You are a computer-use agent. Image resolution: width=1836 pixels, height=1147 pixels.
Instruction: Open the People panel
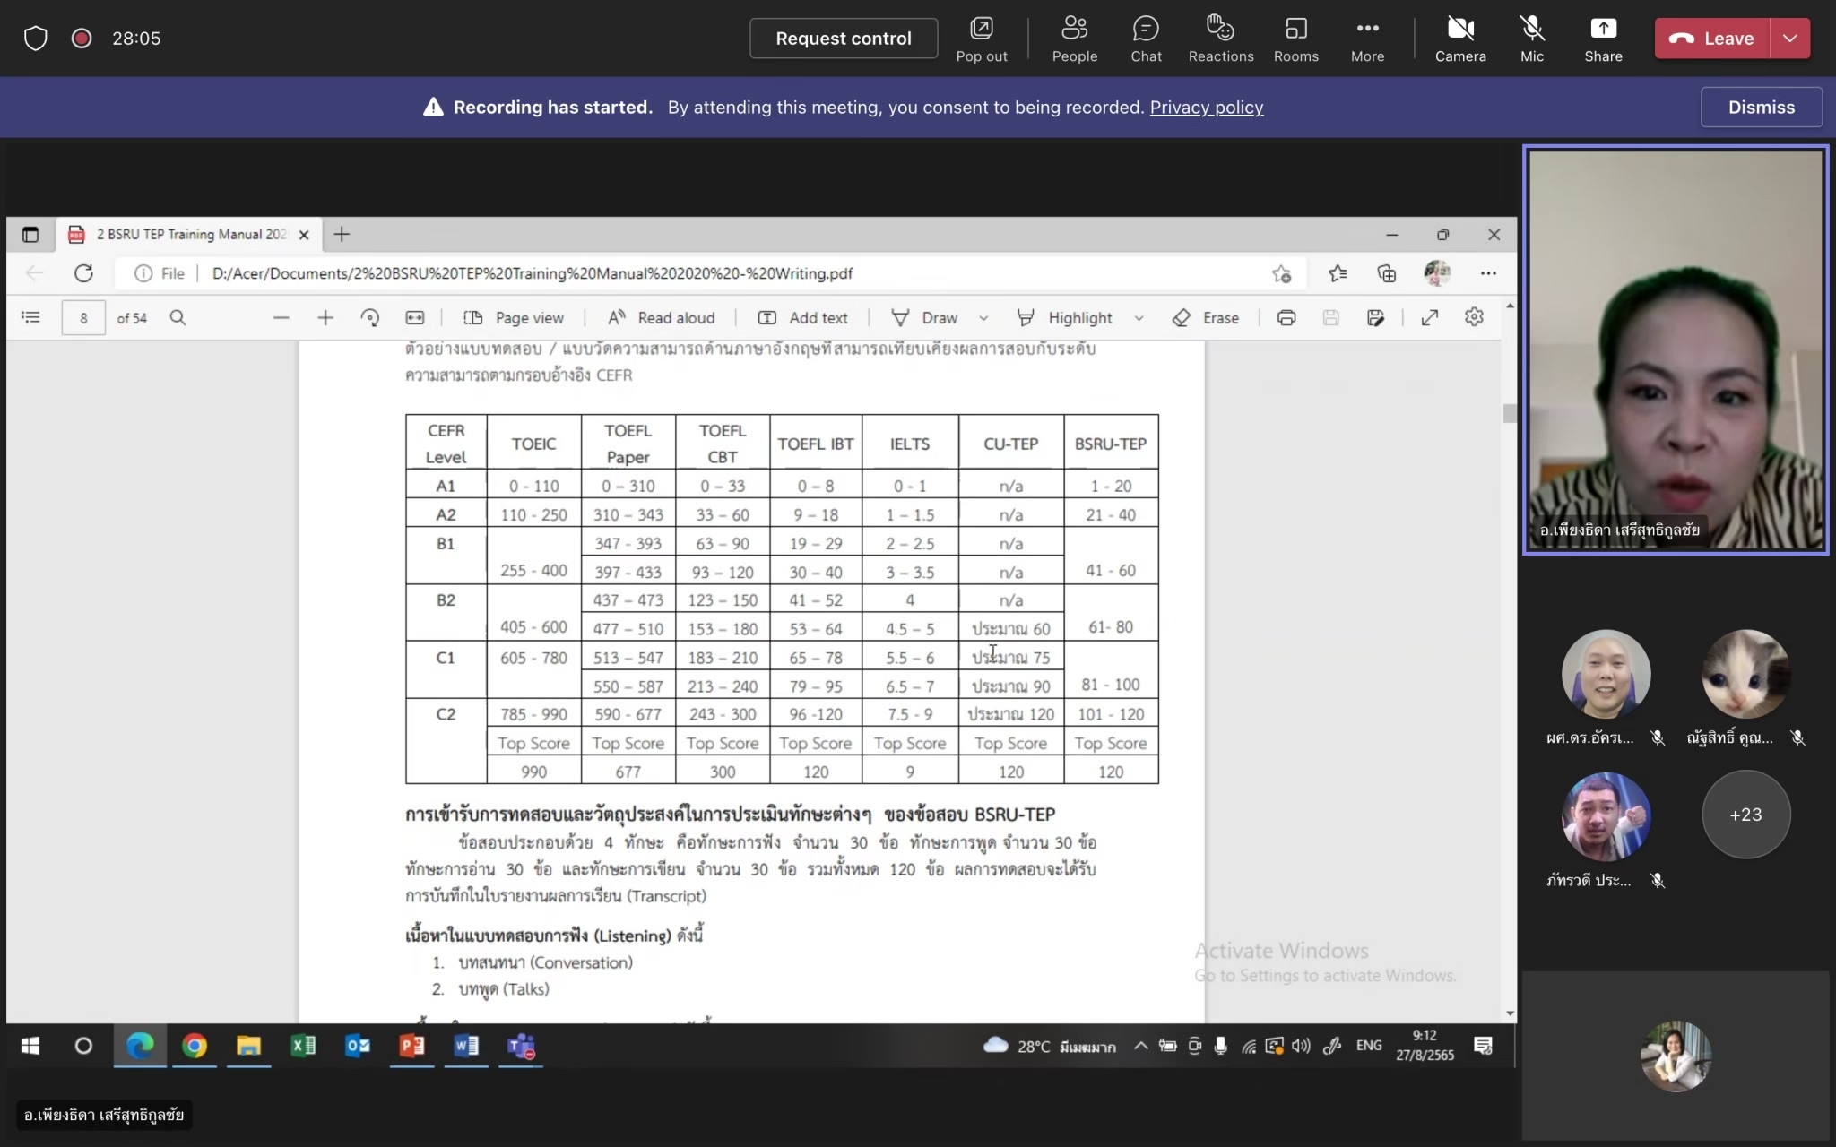click(1074, 39)
